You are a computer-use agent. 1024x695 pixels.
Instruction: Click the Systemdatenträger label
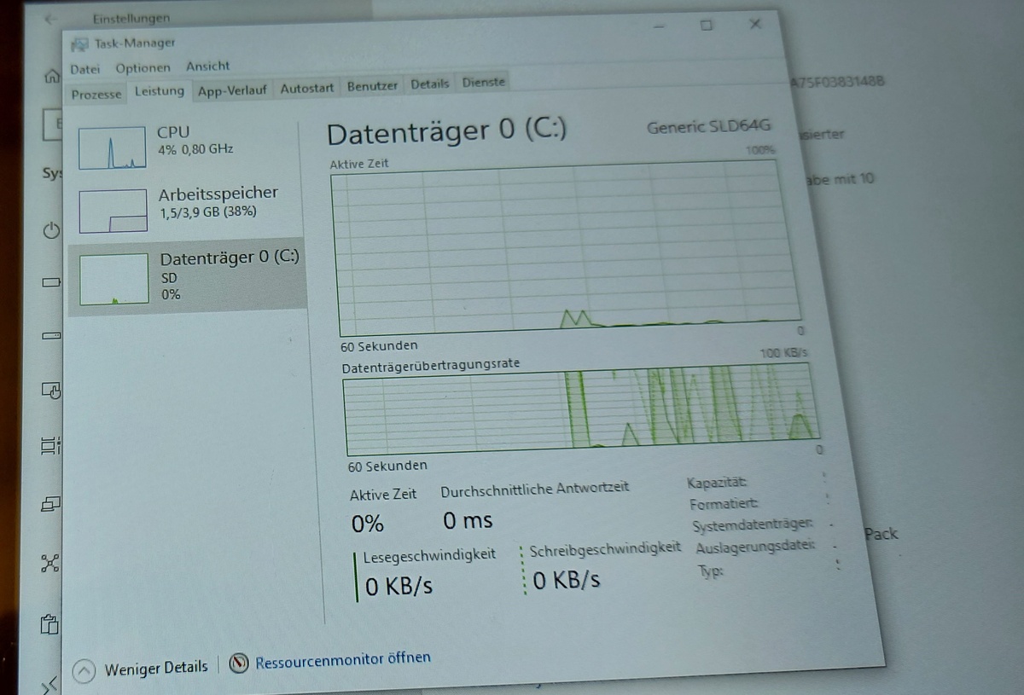[x=752, y=526]
